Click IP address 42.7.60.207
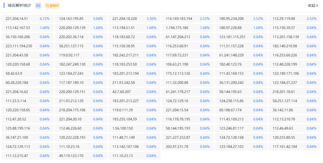The image size is (323, 163). (x=122, y=92)
